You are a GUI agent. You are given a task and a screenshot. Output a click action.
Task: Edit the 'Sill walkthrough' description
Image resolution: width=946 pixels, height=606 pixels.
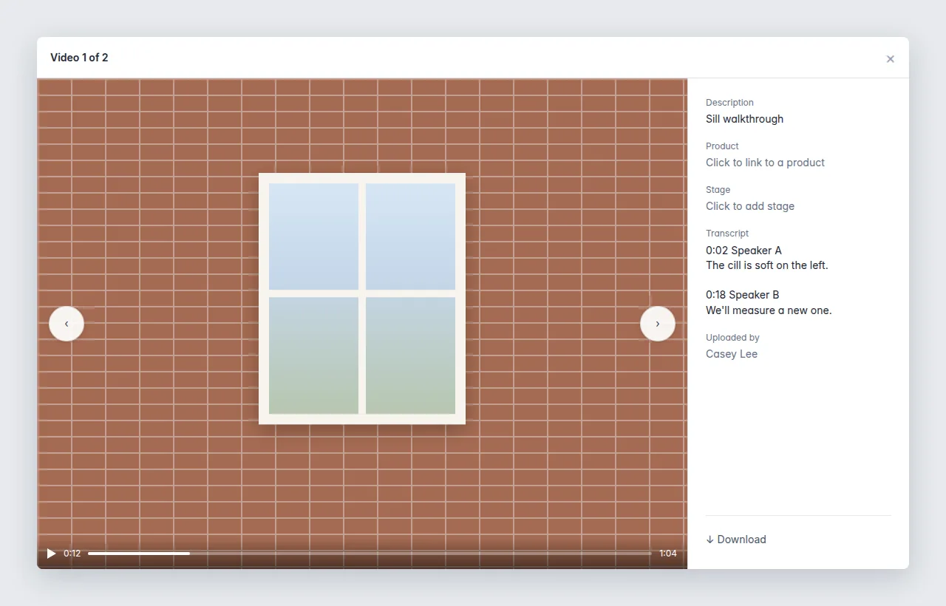pyautogui.click(x=744, y=119)
